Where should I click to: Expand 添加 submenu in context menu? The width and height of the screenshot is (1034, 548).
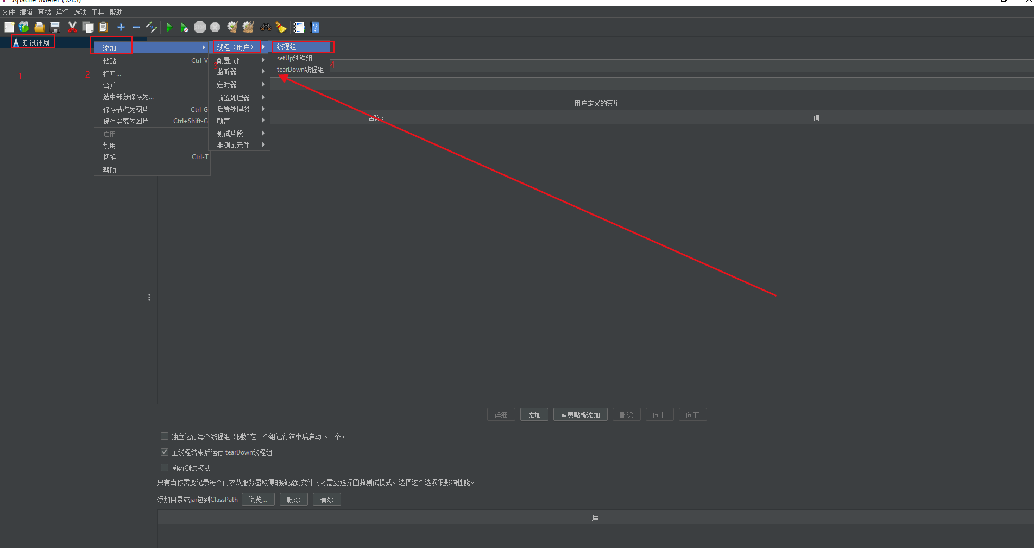[152, 48]
